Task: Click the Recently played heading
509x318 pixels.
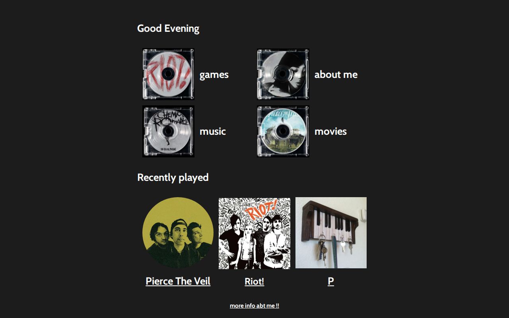Action: [x=173, y=177]
